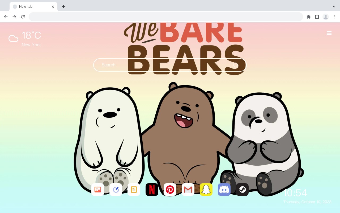This screenshot has width=340, height=213.
Task: Open a new browser tab
Action: pyautogui.click(x=63, y=7)
